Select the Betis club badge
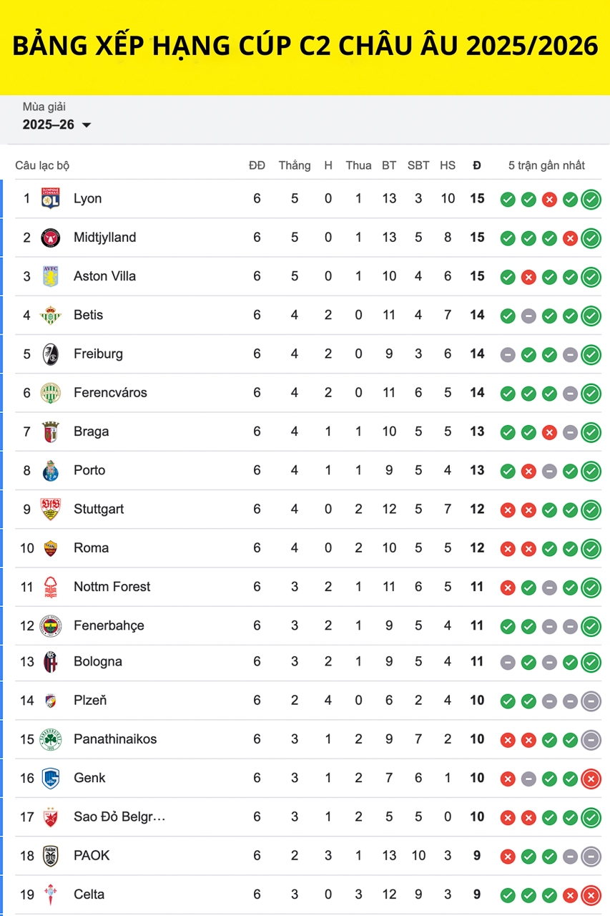This screenshot has height=916, width=610. tap(50, 315)
